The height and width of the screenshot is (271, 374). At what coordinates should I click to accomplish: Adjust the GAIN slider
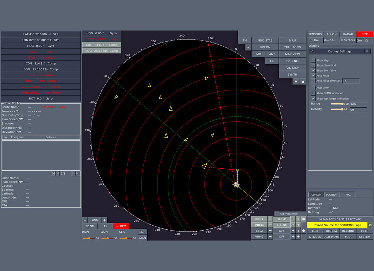(107, 238)
